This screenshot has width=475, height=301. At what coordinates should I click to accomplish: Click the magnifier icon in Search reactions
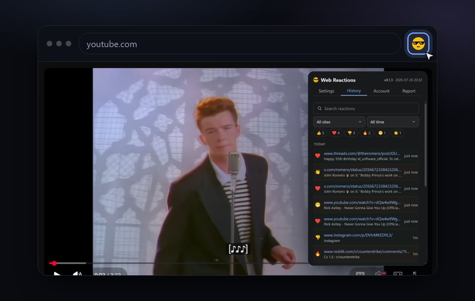[x=319, y=109]
